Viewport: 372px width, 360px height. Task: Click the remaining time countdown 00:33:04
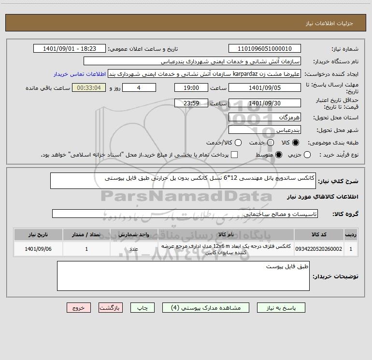[x=89, y=87]
